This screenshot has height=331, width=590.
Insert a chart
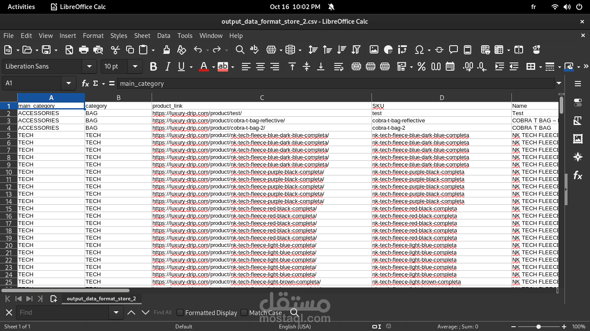[x=388, y=50]
